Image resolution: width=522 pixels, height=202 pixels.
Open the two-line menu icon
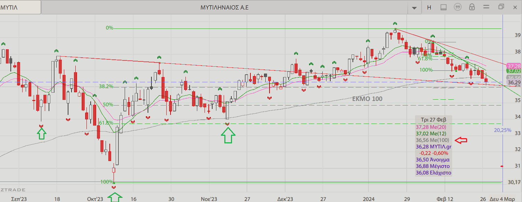486,7
